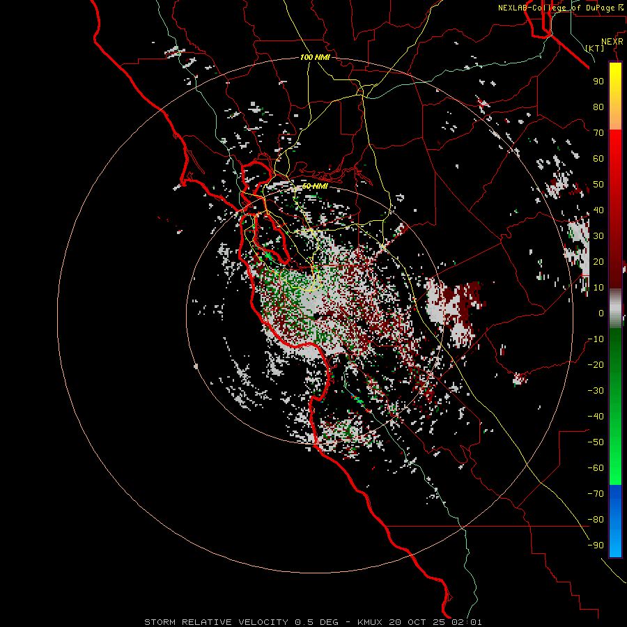Screen dimensions: 627x627
Task: Click the gray zero-velocity segment of color bar
Action: (x=615, y=309)
